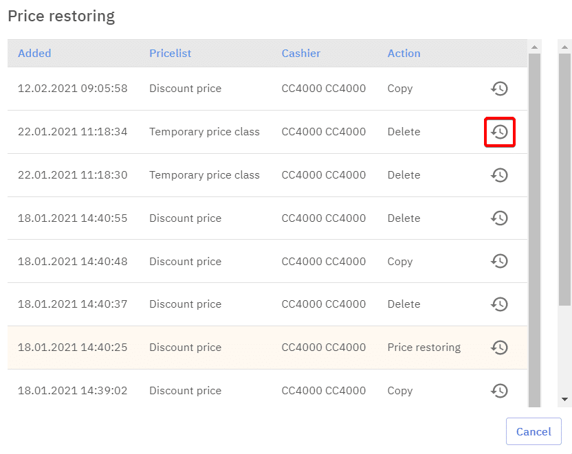
Task: Sort table by Pricelist column header
Action: coord(170,54)
